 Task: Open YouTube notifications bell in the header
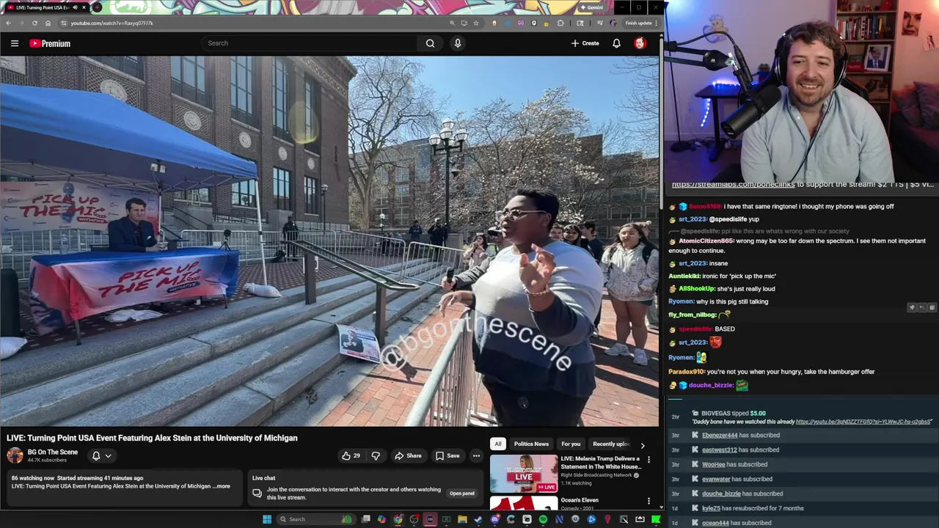point(616,43)
